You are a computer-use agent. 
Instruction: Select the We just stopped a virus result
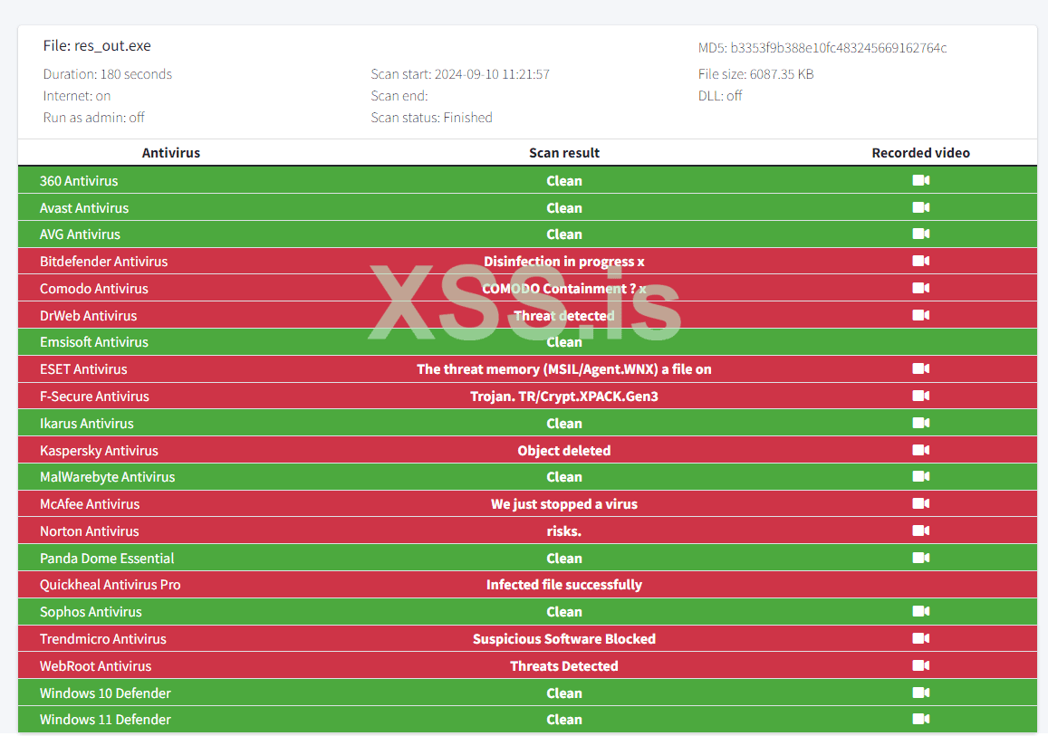click(564, 504)
